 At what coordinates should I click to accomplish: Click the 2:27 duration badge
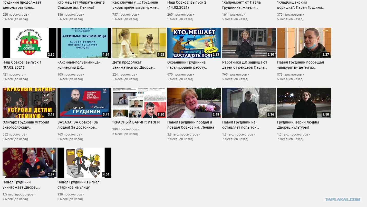tap(326, 55)
